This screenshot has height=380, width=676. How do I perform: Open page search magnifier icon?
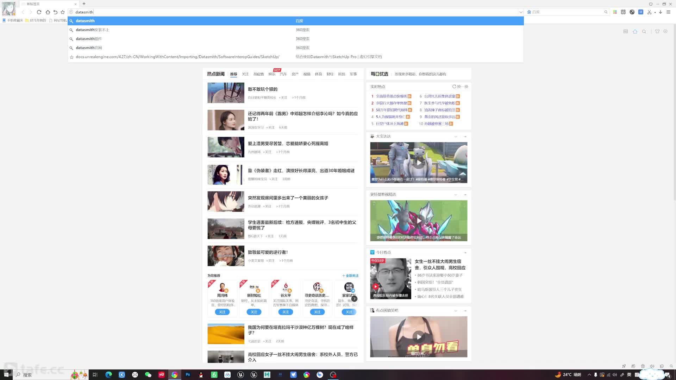tap(644, 31)
